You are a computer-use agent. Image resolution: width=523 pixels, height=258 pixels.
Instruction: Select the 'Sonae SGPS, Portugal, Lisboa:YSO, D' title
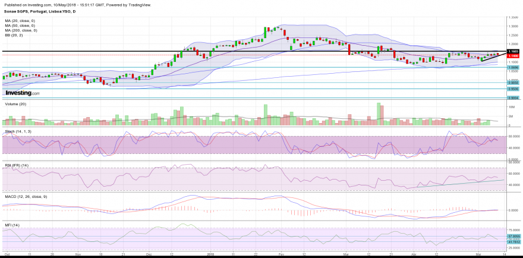[x=40, y=11]
